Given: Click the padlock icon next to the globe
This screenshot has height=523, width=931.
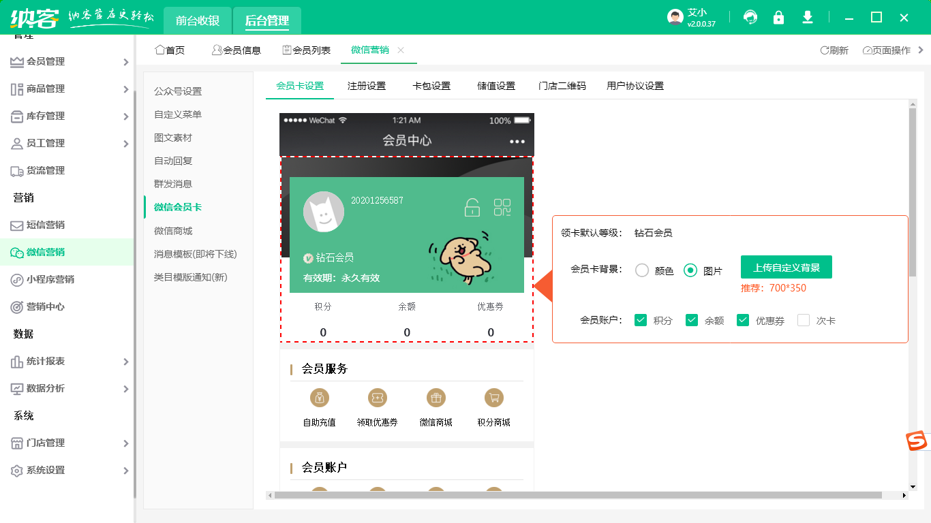Looking at the screenshot, I should coord(778,17).
